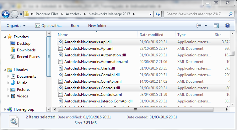Viewport: 237px width, 130px height.
Task: Click the navigation pane scroll up arrow
Action: tap(49, 34)
